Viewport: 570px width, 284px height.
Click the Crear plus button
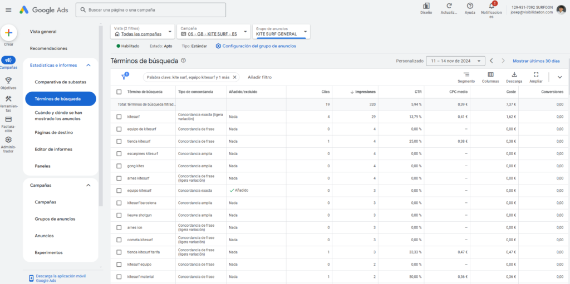point(9,33)
